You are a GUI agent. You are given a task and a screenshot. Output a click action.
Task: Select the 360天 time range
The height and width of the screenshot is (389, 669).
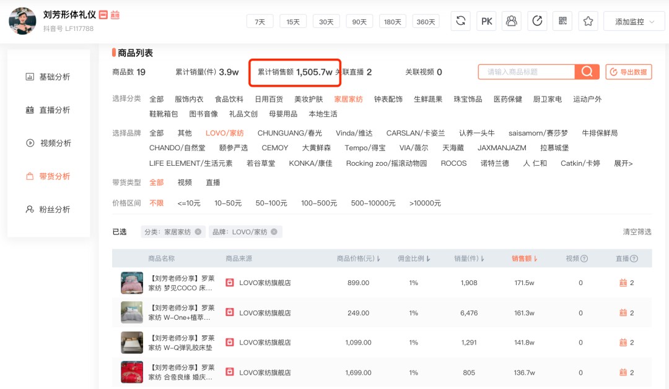[x=426, y=21]
